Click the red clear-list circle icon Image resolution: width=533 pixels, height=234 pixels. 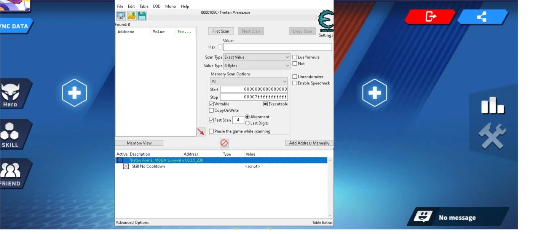coord(224,143)
